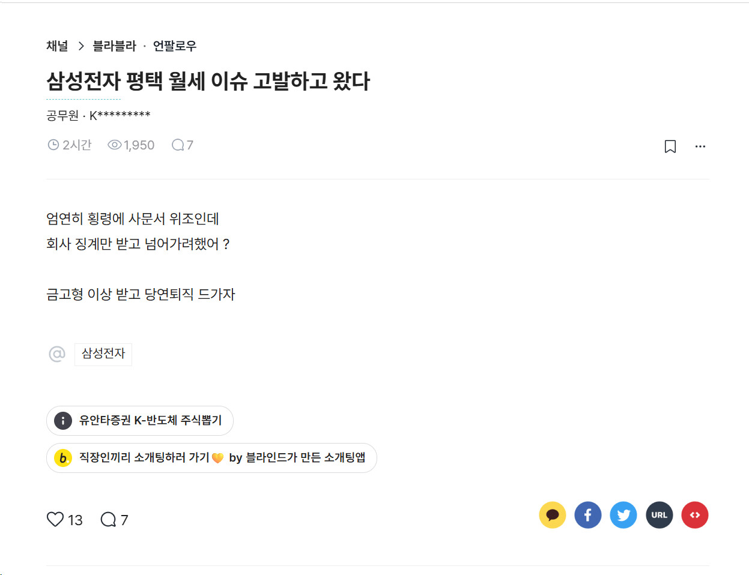Click the author name 공무원 · K*********
Image resolution: width=749 pixels, height=575 pixels.
point(99,115)
